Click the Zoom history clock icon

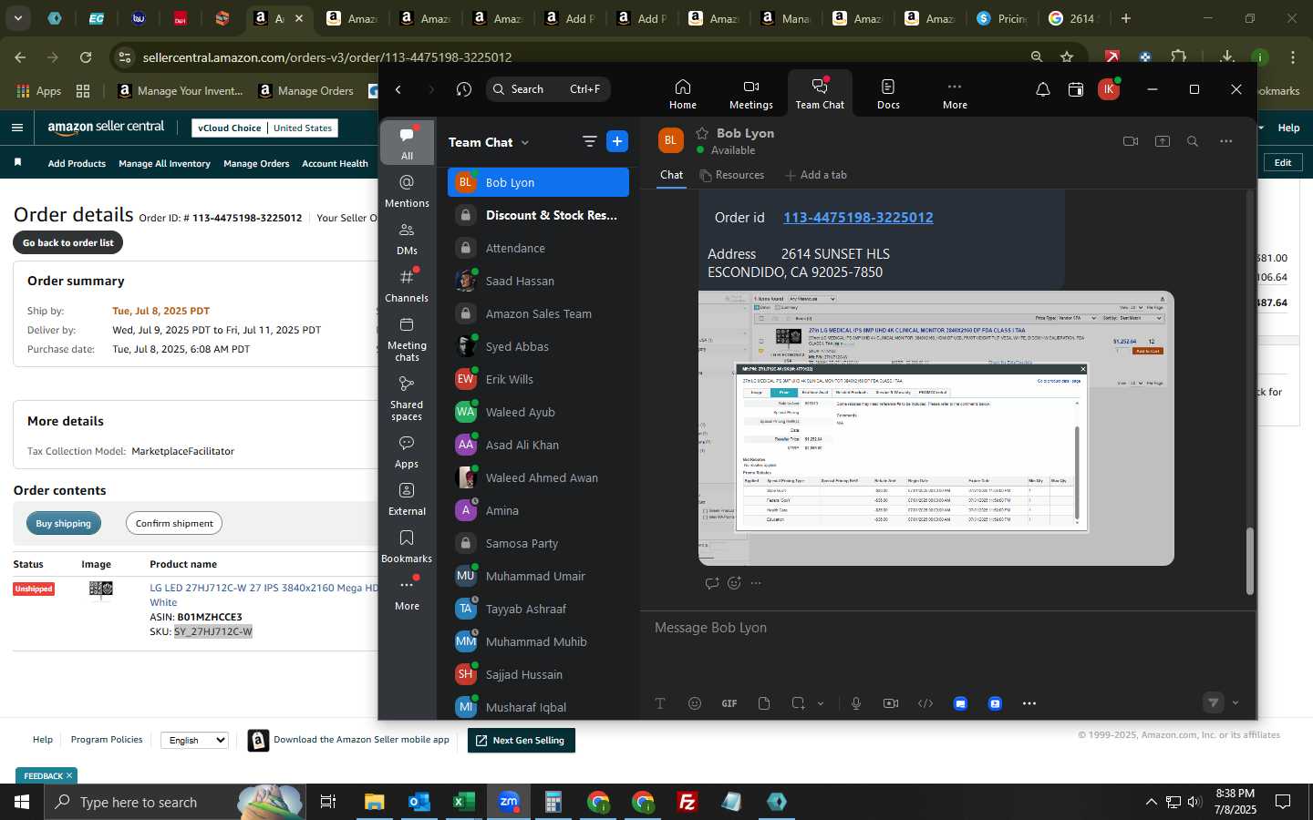464,89
